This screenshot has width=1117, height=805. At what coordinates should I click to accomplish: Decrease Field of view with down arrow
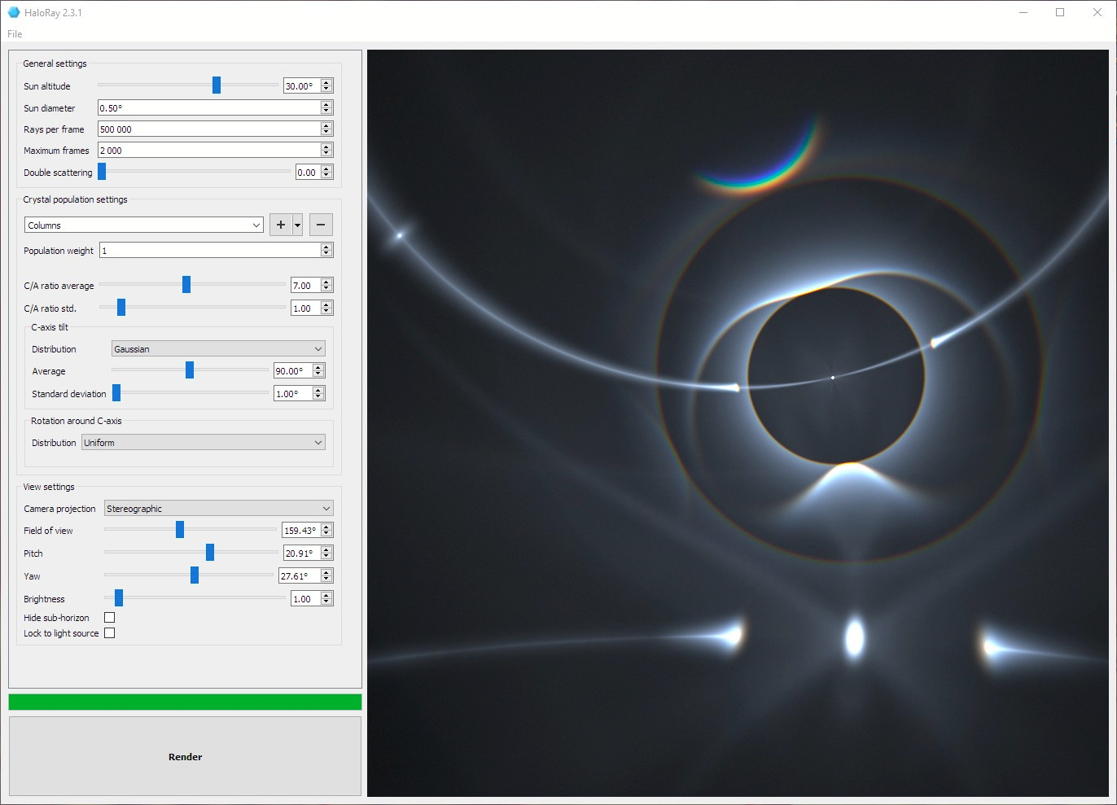326,533
